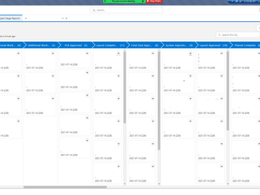Open actions menu on third PSA Approved card
The width and height of the screenshot is (260, 195).
point(87,95)
